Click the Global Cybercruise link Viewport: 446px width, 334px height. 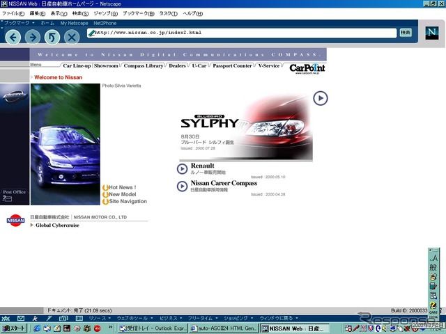tap(57, 225)
